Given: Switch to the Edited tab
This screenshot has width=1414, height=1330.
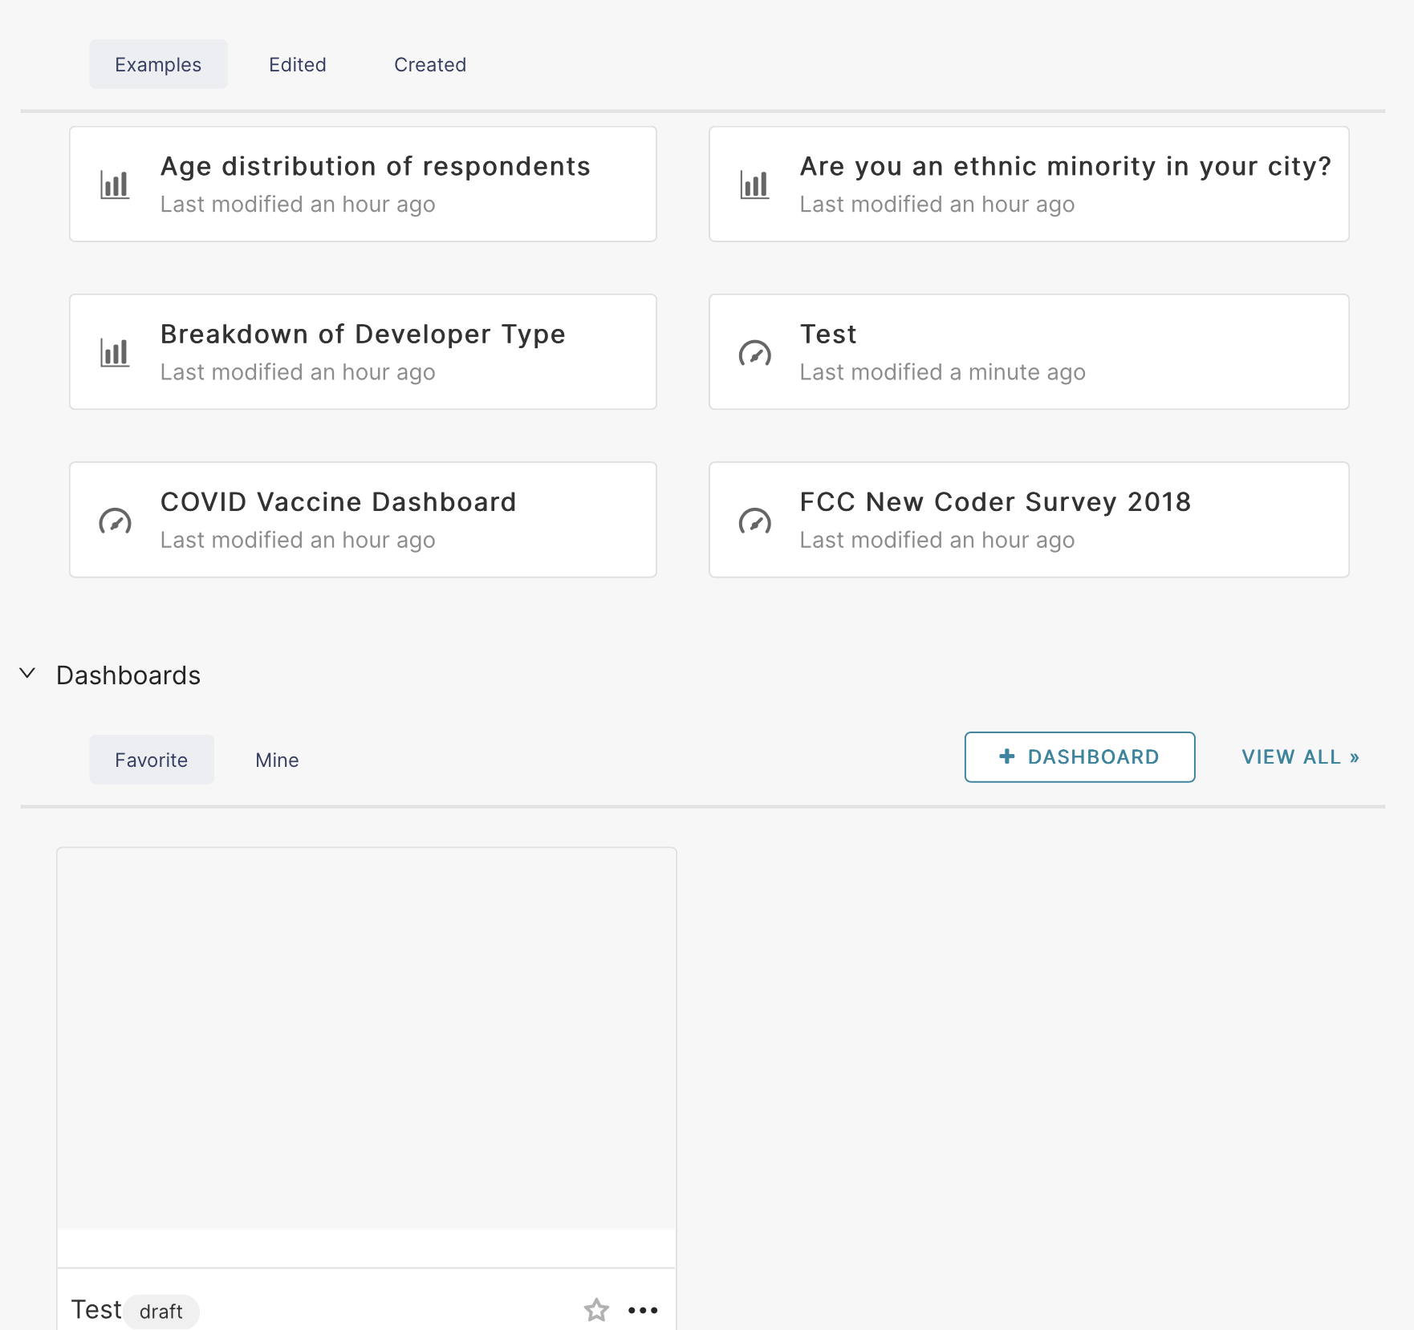Looking at the screenshot, I should pyautogui.click(x=297, y=64).
